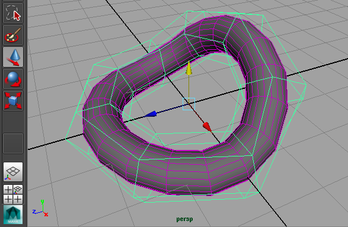Switch to single perspective view layout
The width and height of the screenshot is (348, 227).
pyautogui.click(x=13, y=172)
